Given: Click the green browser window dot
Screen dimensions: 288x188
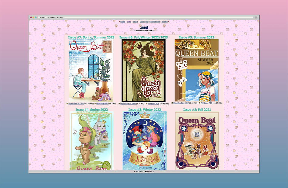Looking at the screenshot, I should pyautogui.click(x=36, y=18).
